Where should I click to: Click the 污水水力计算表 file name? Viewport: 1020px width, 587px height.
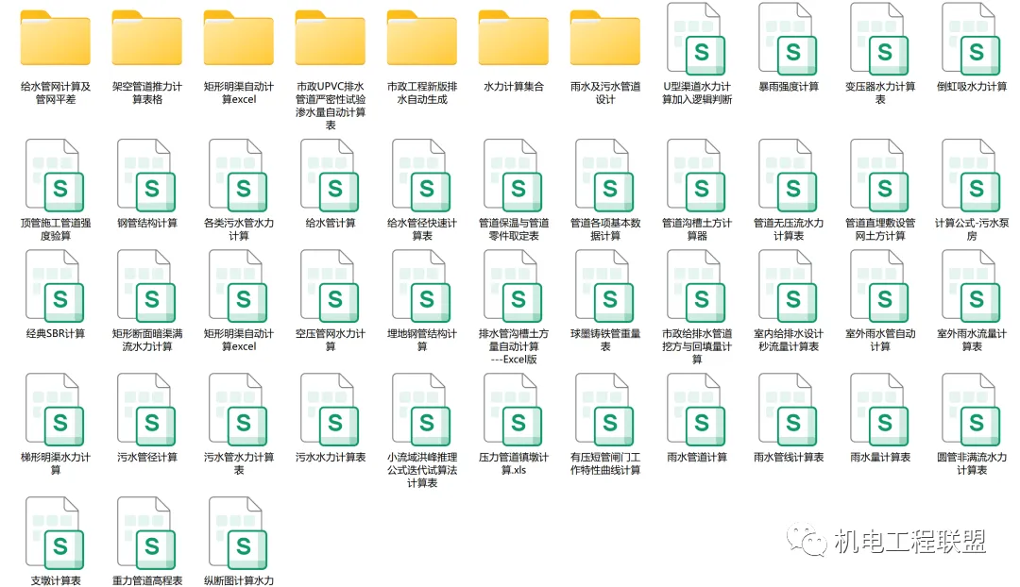[x=331, y=457]
